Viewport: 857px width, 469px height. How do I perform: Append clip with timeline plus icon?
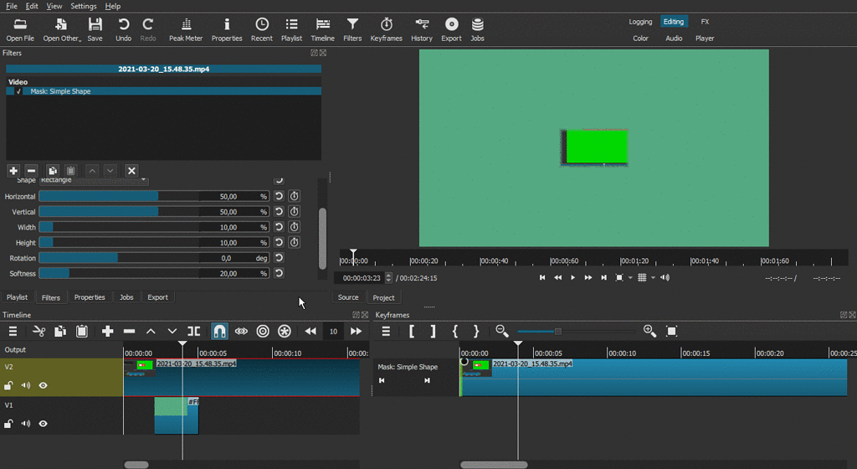click(108, 332)
